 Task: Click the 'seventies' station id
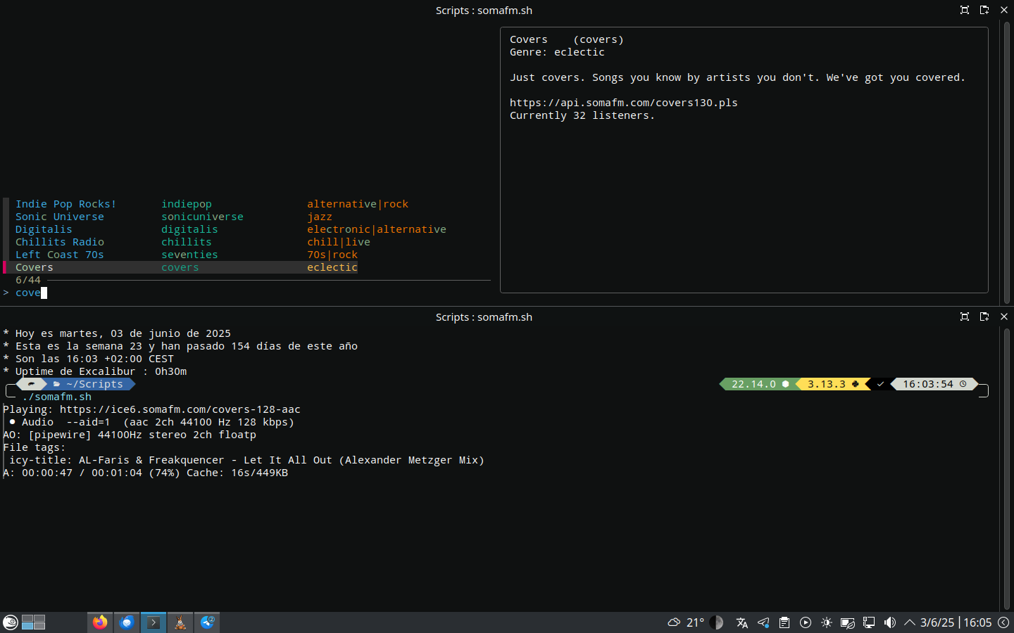pyautogui.click(x=189, y=255)
